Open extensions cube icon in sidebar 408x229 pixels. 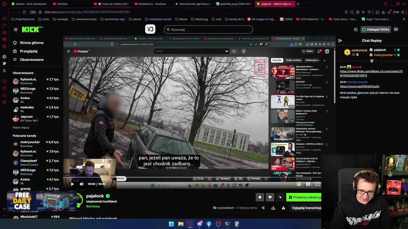pos(4,95)
